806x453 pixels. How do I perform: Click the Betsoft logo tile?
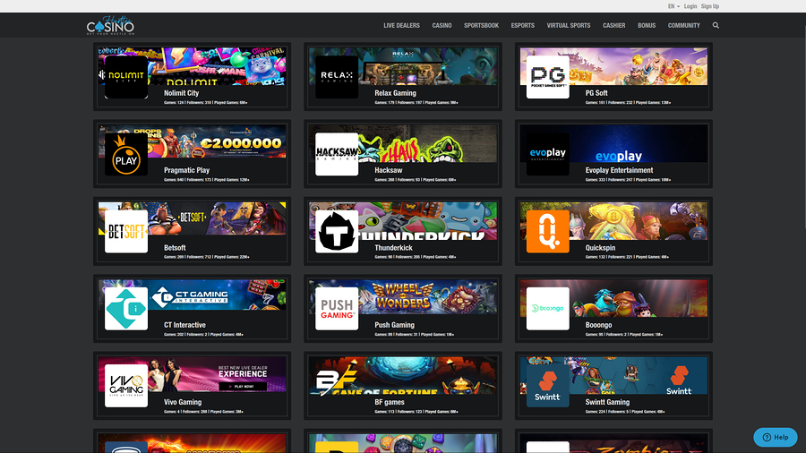point(126,232)
